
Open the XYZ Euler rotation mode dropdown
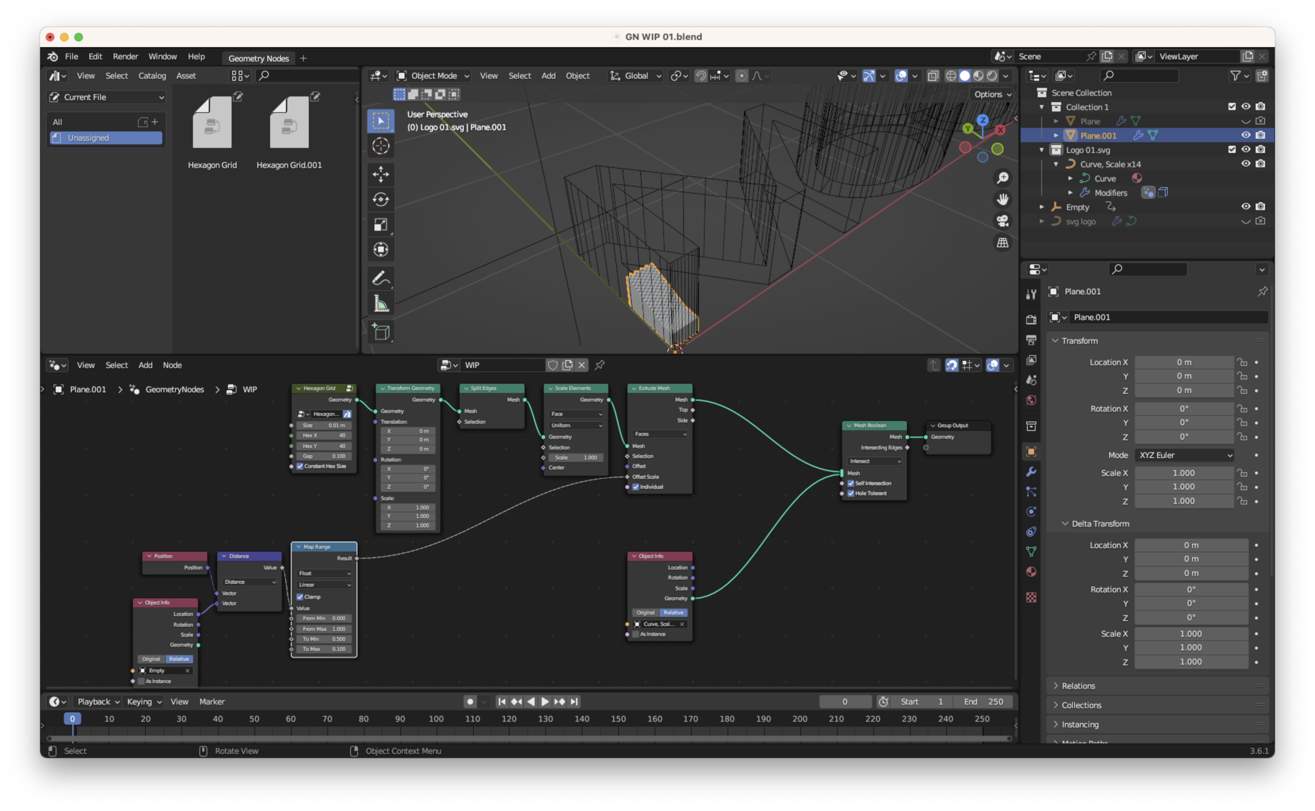point(1185,455)
